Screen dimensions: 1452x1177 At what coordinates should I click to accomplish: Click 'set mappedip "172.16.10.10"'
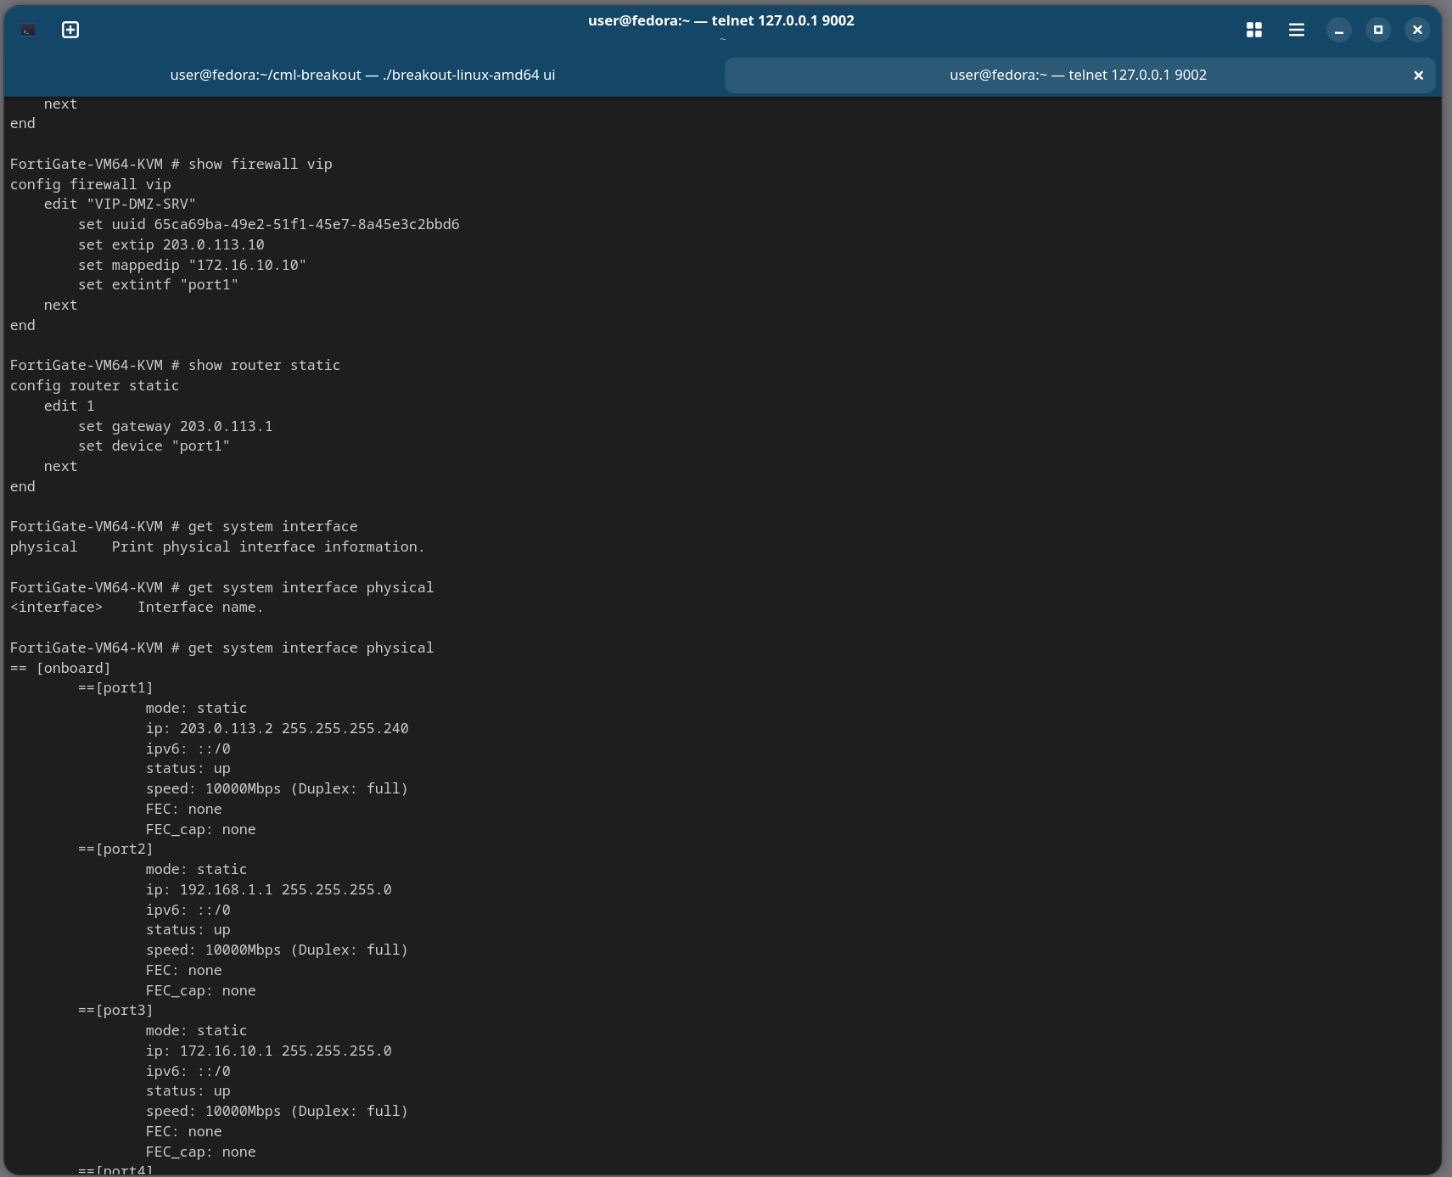click(192, 265)
